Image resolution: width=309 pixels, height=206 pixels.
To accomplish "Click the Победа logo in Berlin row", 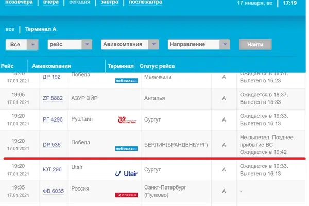I will tap(126, 149).
